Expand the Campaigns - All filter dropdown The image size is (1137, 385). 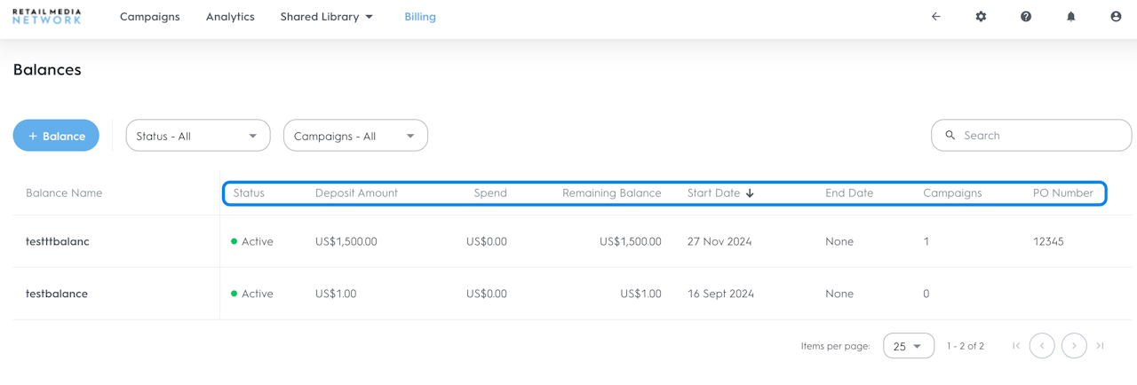click(355, 136)
